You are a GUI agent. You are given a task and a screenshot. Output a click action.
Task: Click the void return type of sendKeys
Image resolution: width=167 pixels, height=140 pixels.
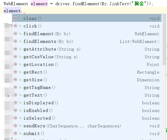154,126
